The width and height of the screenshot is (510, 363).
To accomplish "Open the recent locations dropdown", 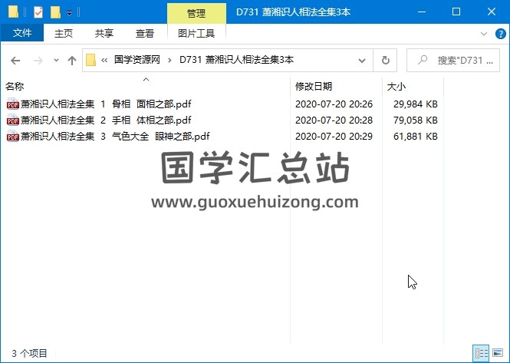I will point(56,60).
